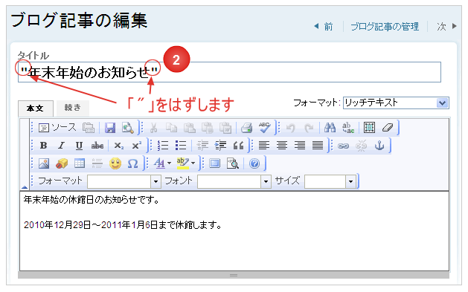The height and width of the screenshot is (292, 468).
Task: Click the Select All icon
Action: coord(369,128)
